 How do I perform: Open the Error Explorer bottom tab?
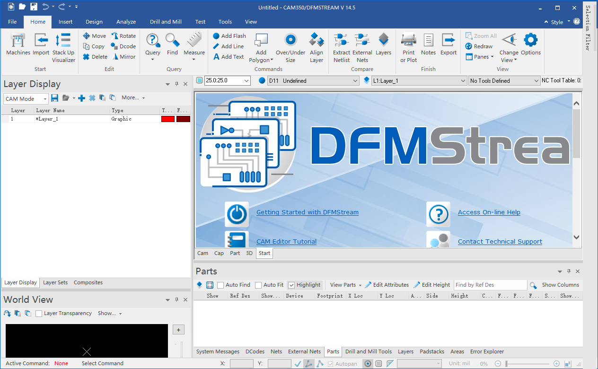coord(487,352)
